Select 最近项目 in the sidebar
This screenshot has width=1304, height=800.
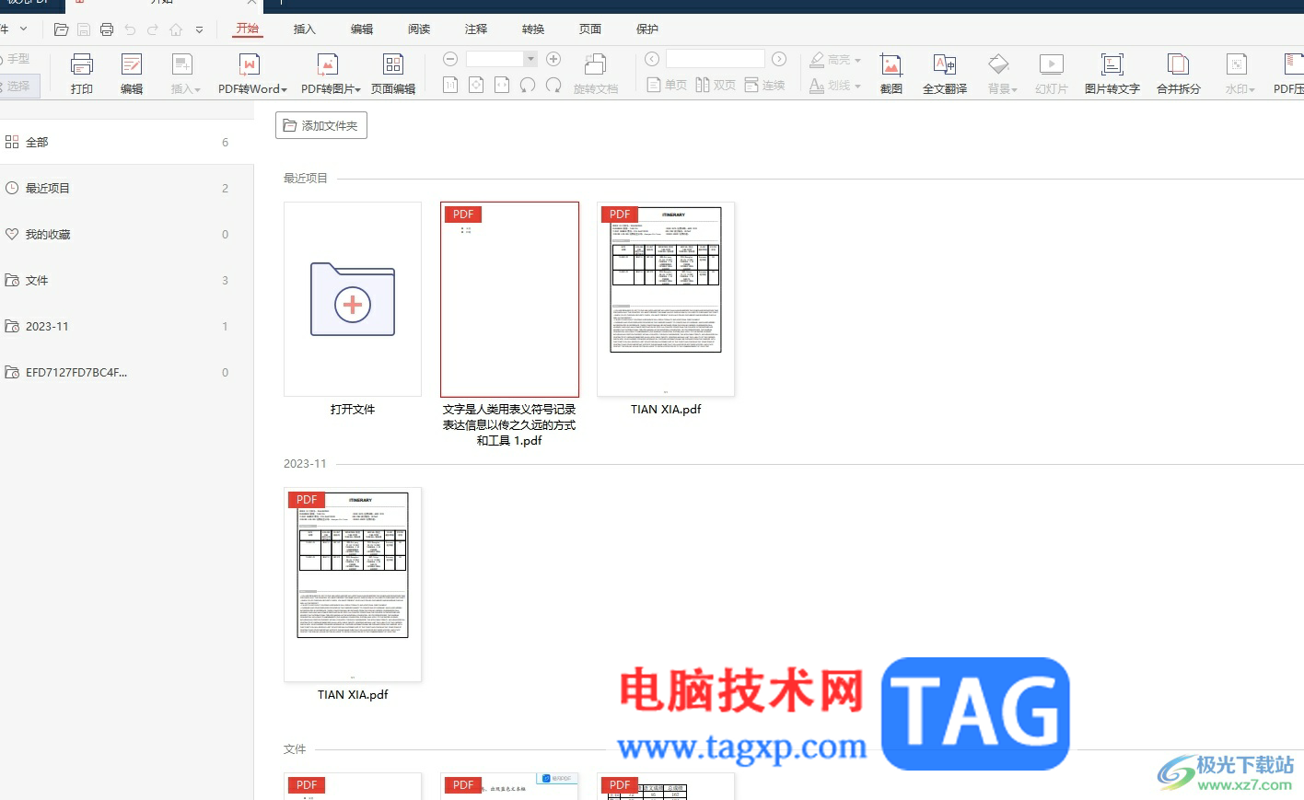[125, 188]
